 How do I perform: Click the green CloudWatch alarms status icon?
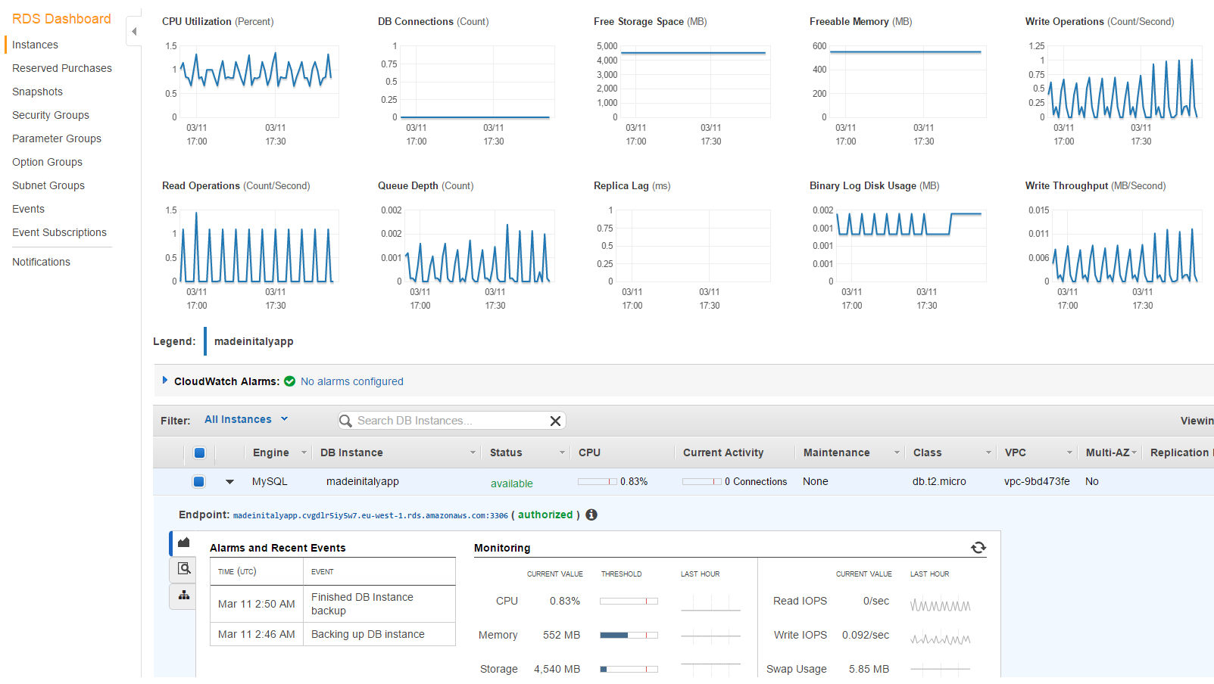point(289,381)
